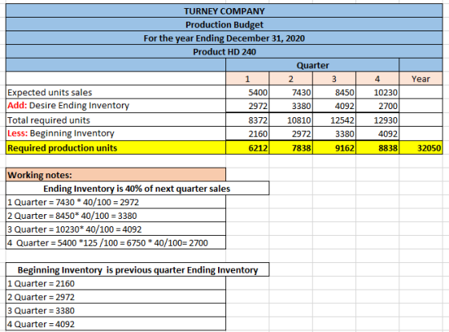Select the note '3 Quarter = 3380'
449x332 pixels.
pyautogui.click(x=115, y=310)
